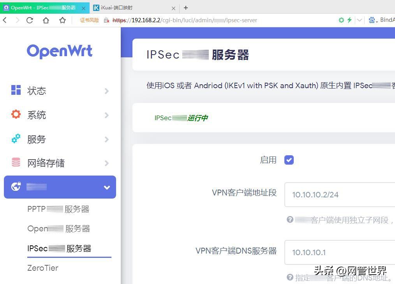Click the certificate risk lock icon
The width and height of the screenshot is (395, 284).
[107, 20]
